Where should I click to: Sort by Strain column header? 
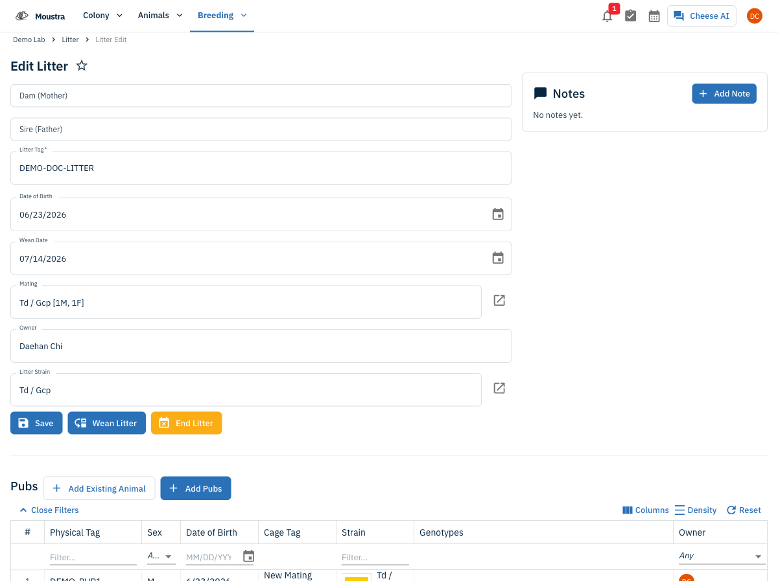375,532
